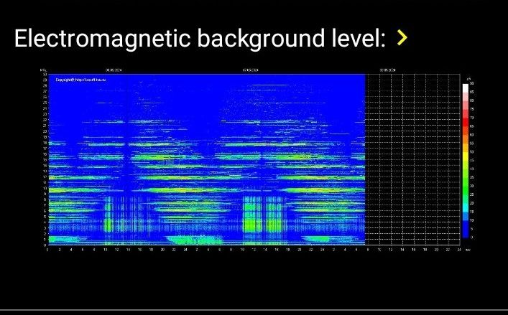Select the 33 Hz label atop the frequency axis

coord(44,75)
